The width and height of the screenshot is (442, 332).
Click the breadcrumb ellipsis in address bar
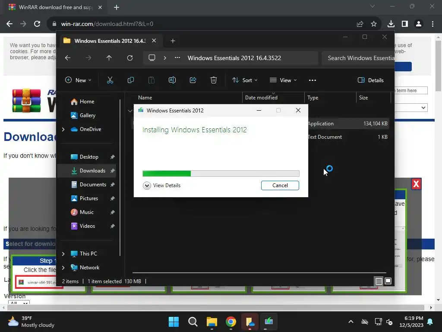(177, 57)
